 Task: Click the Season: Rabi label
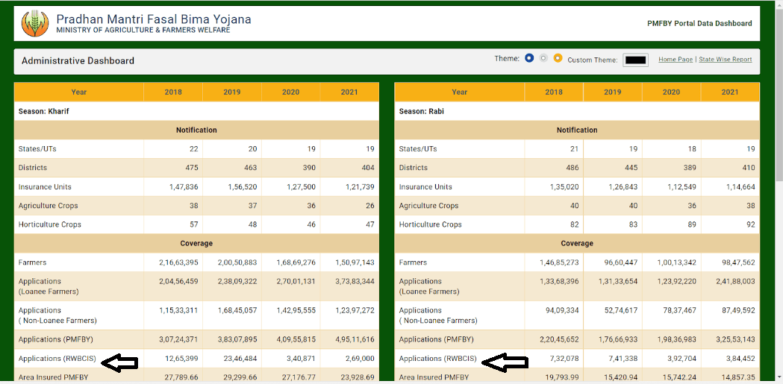click(x=422, y=111)
